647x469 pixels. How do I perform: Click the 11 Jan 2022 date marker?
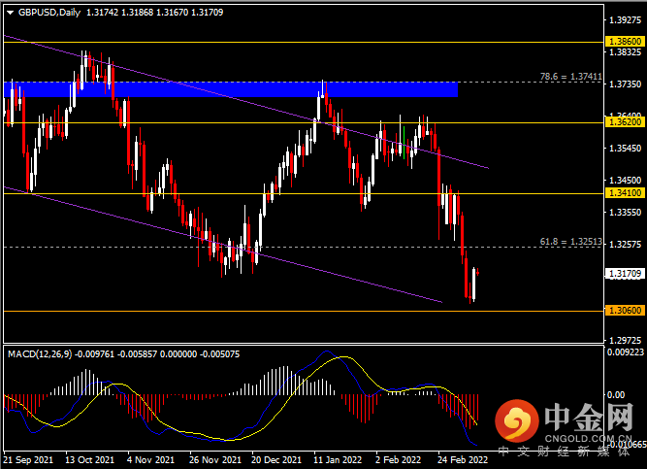(338, 459)
